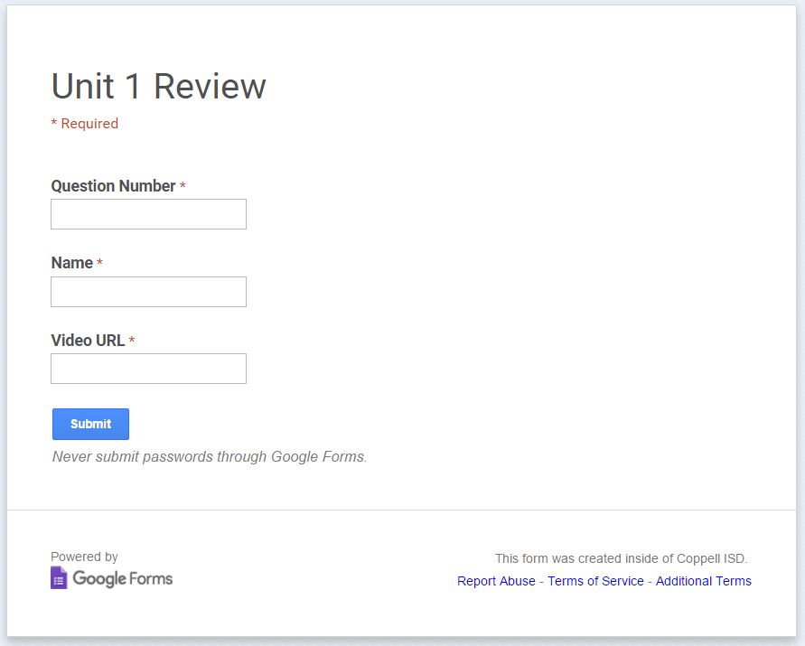This screenshot has height=646, width=805.
Task: Click the 'Never submit passwords' warning text
Action: pos(210,456)
